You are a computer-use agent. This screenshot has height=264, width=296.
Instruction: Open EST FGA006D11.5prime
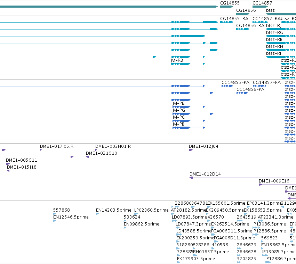(232, 231)
